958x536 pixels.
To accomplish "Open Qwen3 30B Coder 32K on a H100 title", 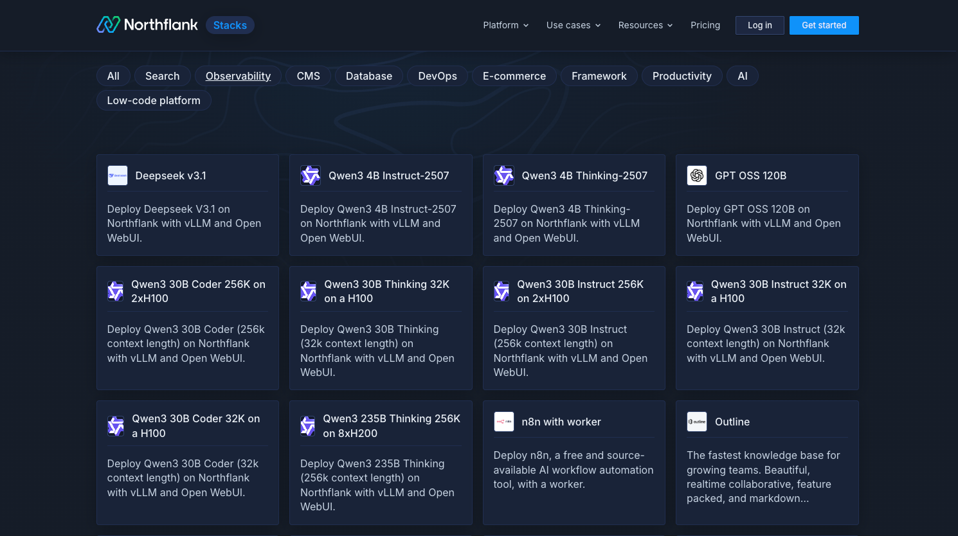I will (196, 425).
